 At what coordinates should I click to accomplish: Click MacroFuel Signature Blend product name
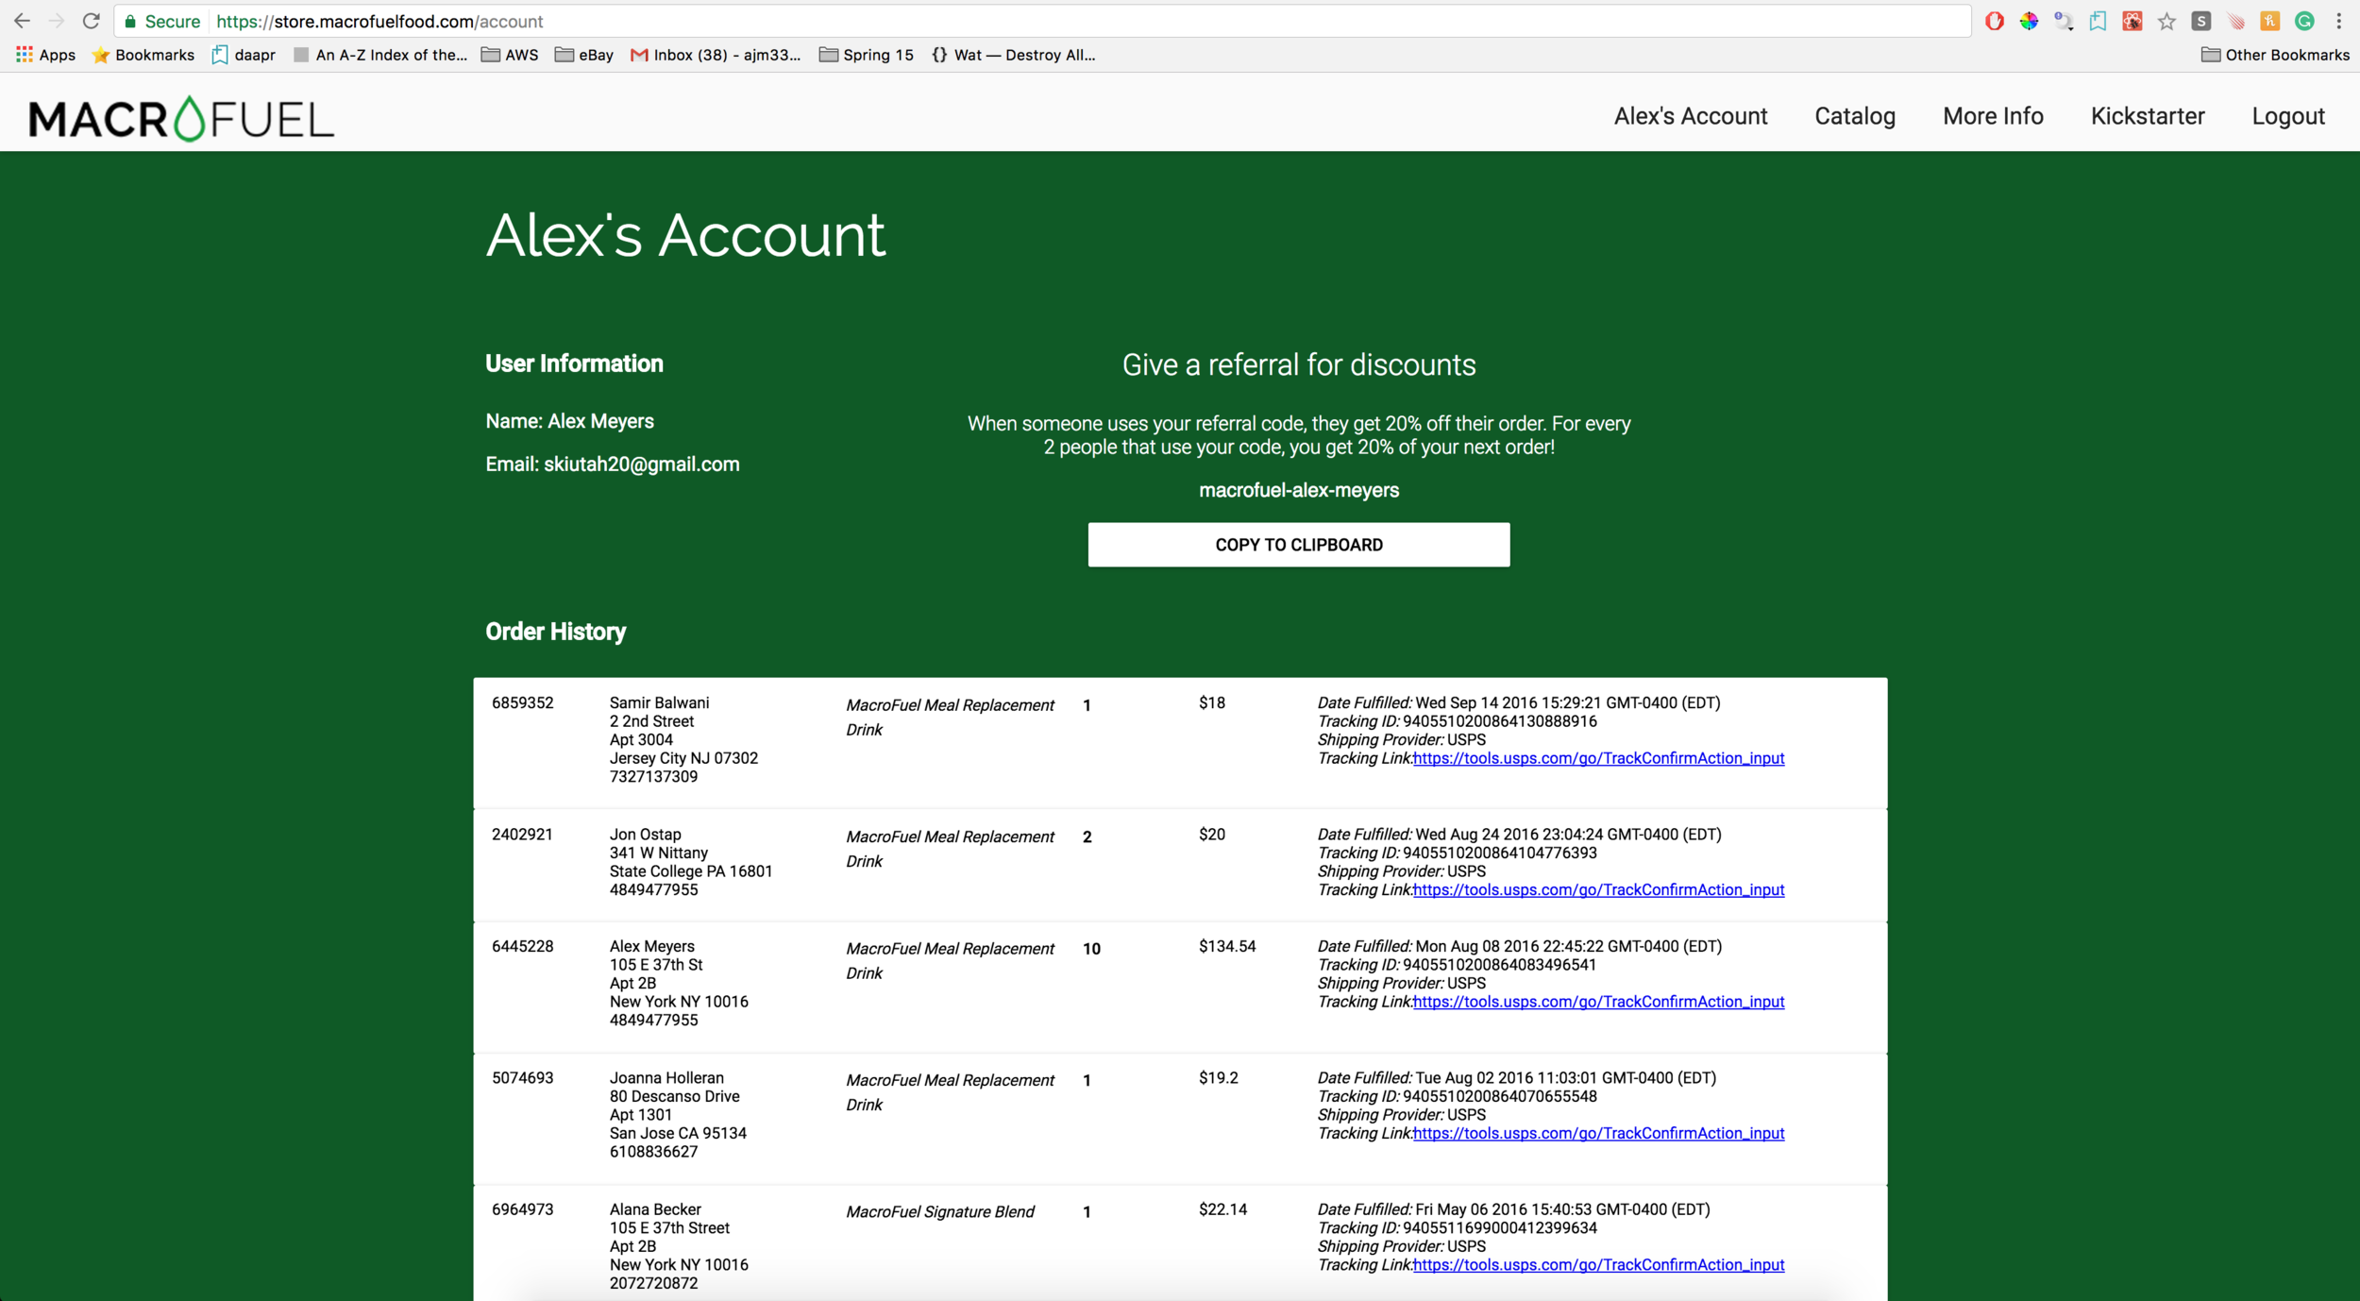coord(939,1211)
